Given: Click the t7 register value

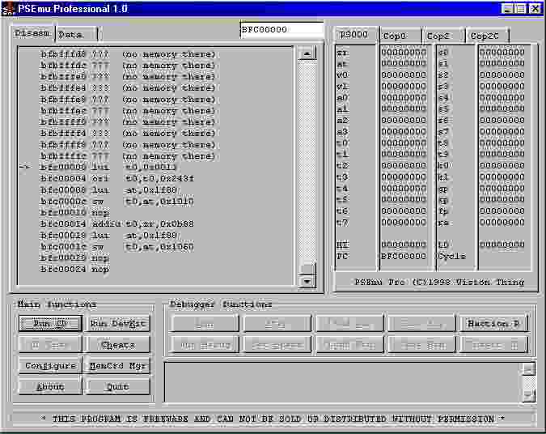Looking at the screenshot, I should [x=404, y=223].
